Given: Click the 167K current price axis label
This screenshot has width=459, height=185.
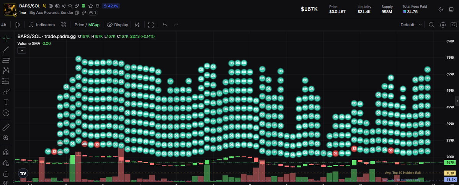Looking at the screenshot, I should (450, 162).
